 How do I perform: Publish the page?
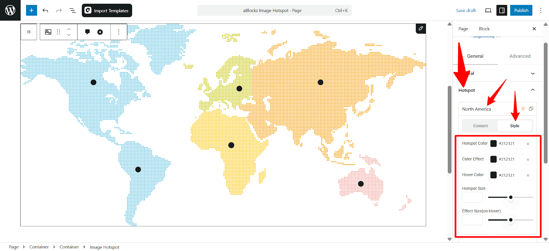point(521,10)
